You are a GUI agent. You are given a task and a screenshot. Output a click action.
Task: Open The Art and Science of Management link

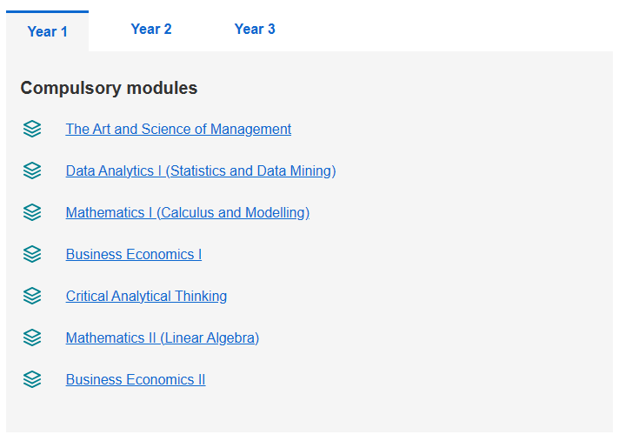click(x=178, y=129)
